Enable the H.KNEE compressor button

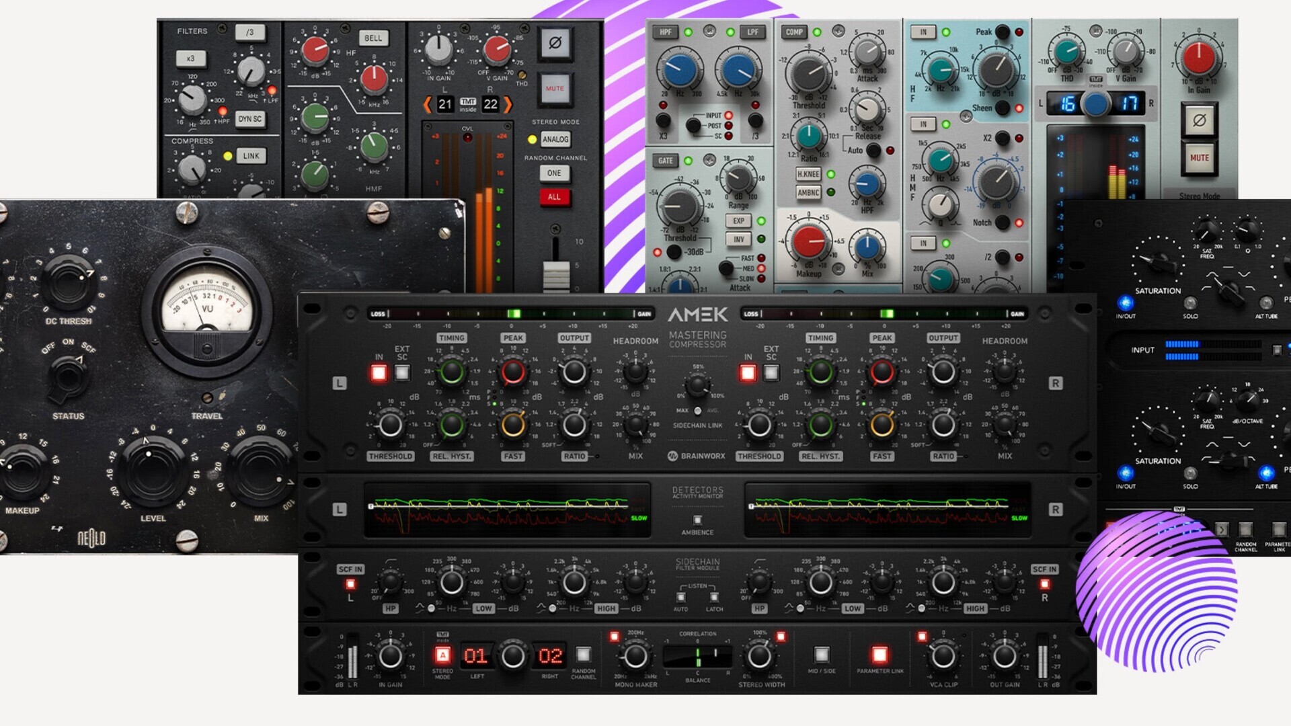point(808,174)
